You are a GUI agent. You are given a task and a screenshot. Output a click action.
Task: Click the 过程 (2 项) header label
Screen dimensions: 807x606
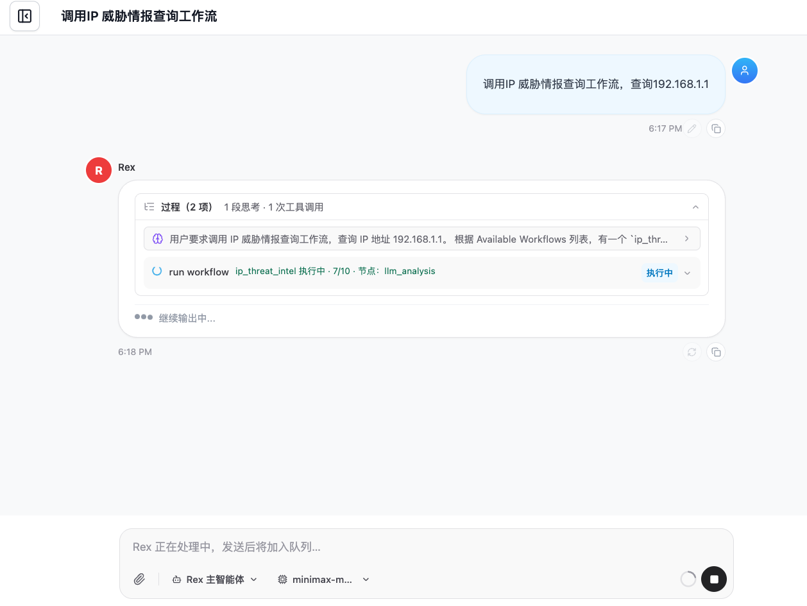(x=187, y=207)
